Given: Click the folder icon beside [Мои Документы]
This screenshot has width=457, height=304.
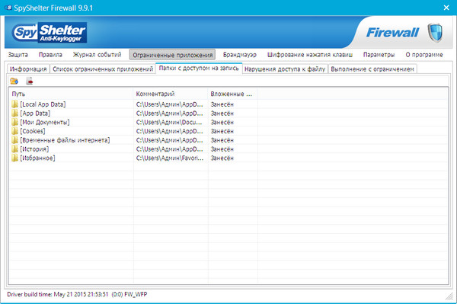Looking at the screenshot, I should pos(15,123).
